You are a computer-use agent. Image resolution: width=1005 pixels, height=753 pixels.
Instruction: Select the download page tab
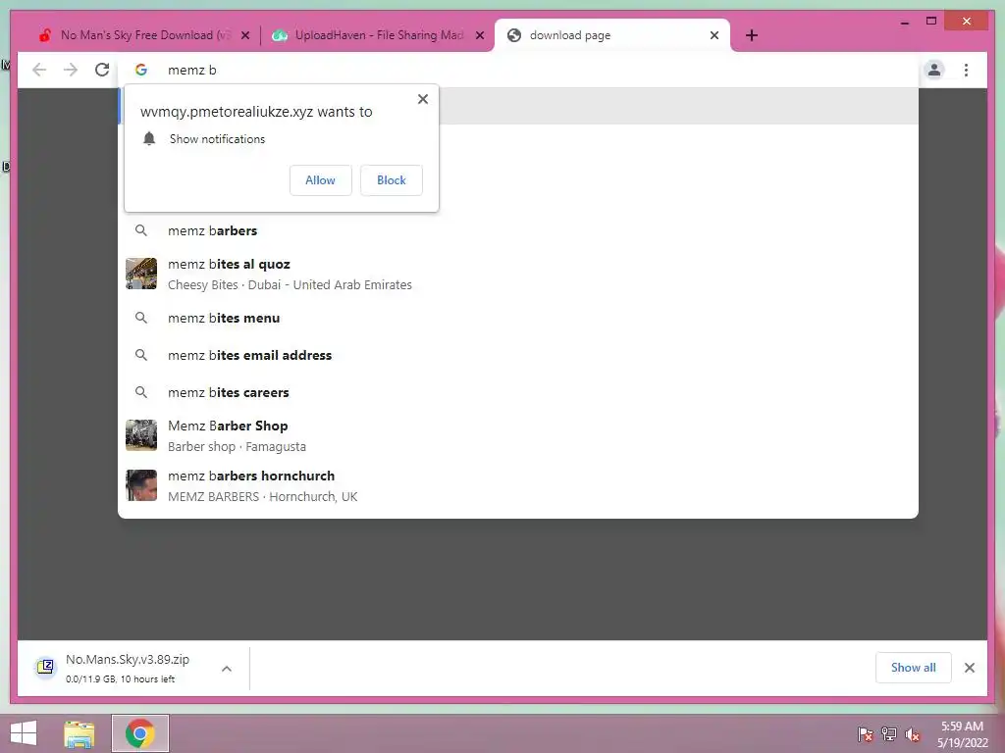612,35
